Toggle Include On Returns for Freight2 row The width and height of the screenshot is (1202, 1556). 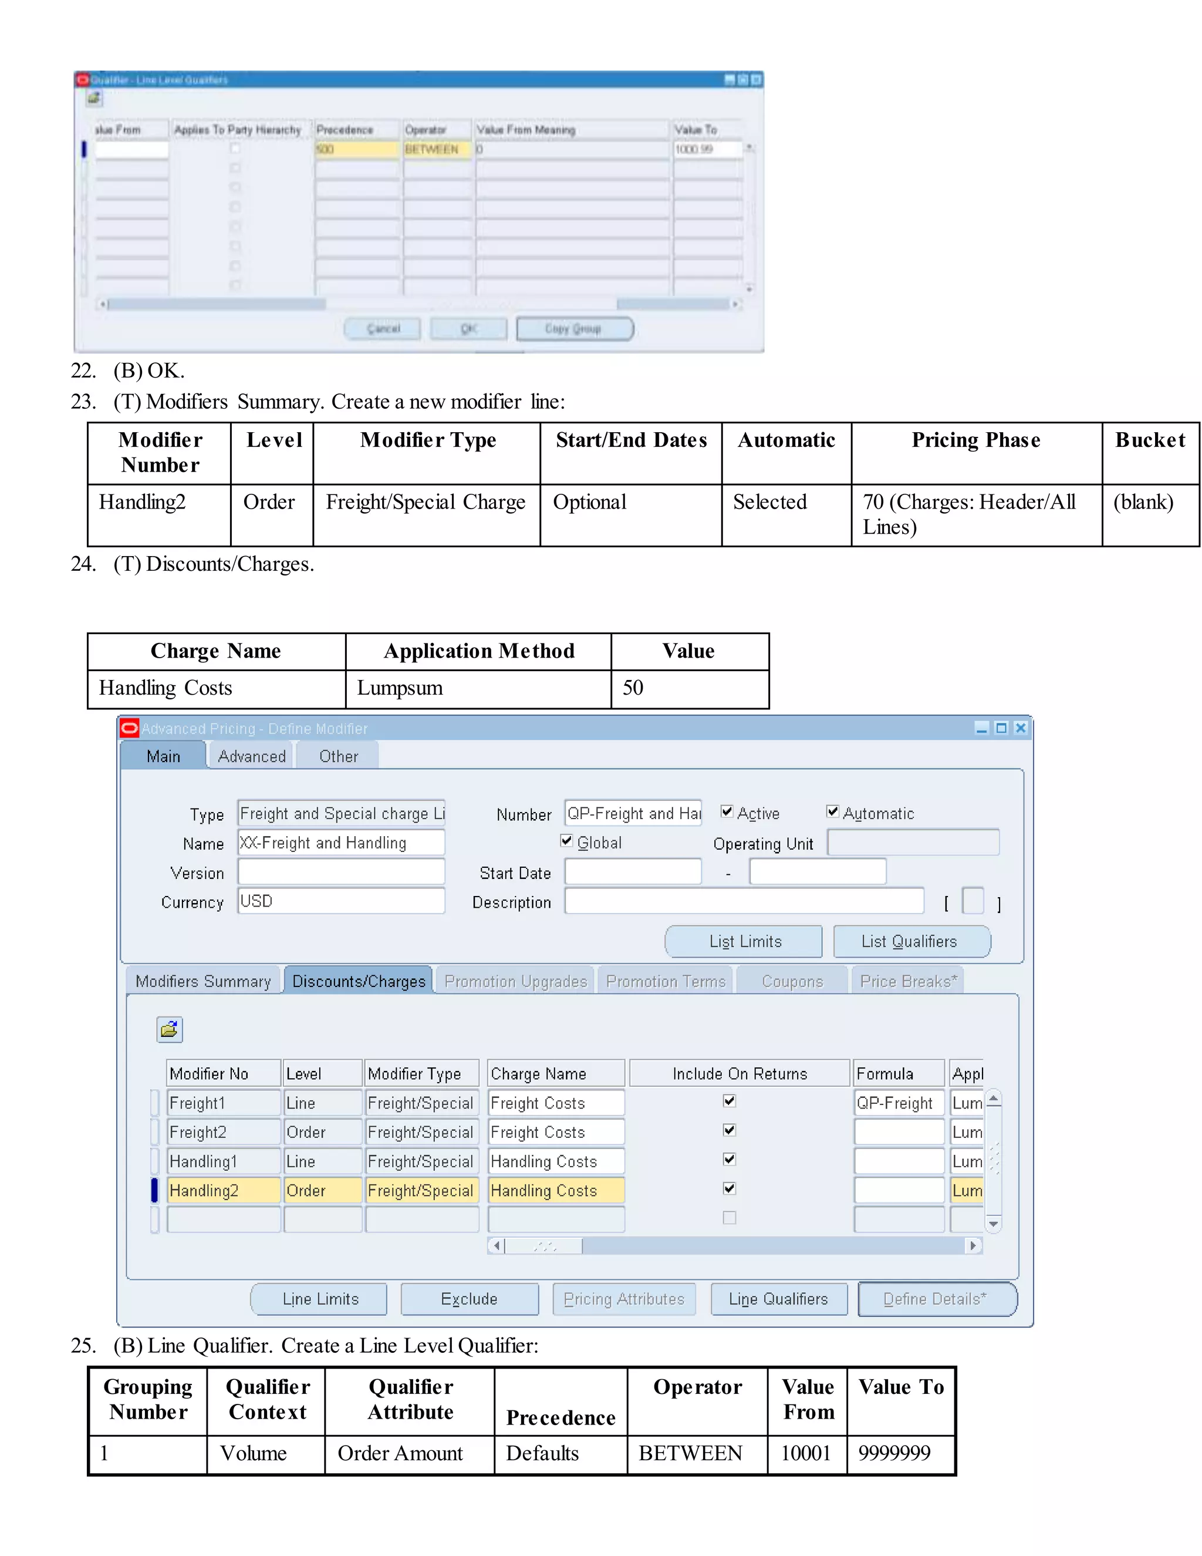(729, 1131)
